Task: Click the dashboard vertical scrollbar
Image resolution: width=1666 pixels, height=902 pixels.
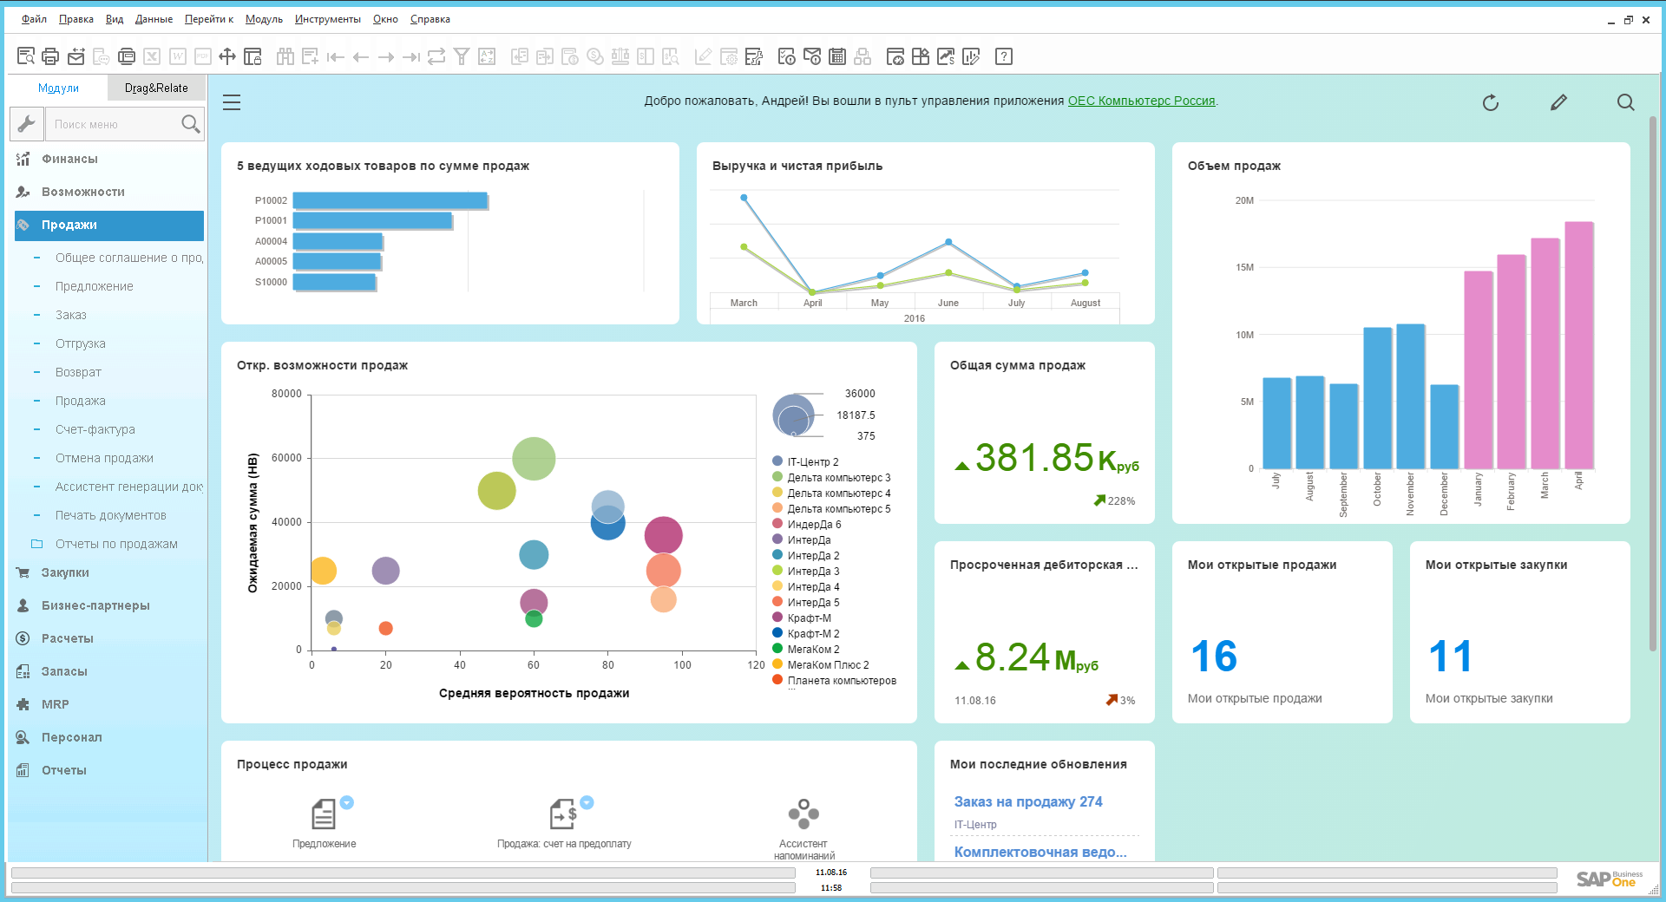Action: [1653, 382]
